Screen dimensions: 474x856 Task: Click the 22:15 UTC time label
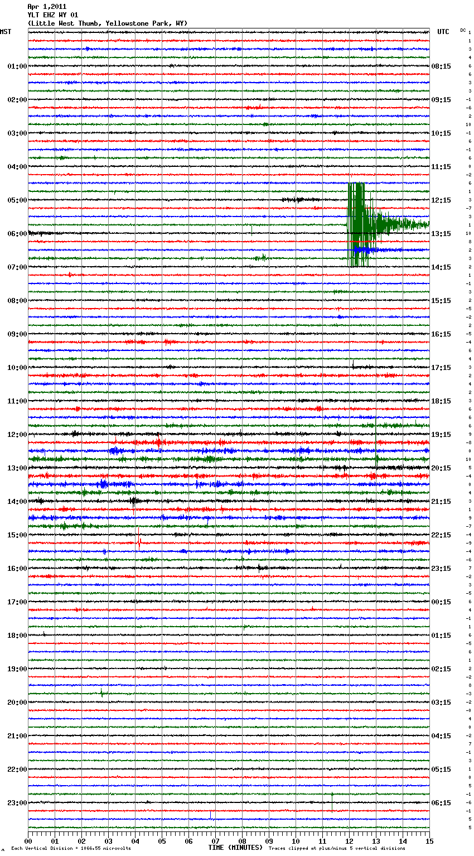click(x=441, y=535)
